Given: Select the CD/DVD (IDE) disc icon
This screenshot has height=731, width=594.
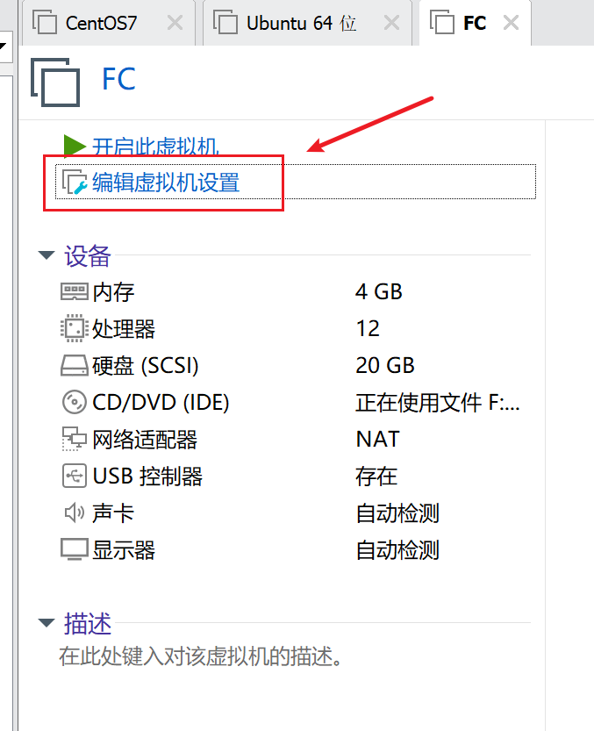Looking at the screenshot, I should (74, 402).
